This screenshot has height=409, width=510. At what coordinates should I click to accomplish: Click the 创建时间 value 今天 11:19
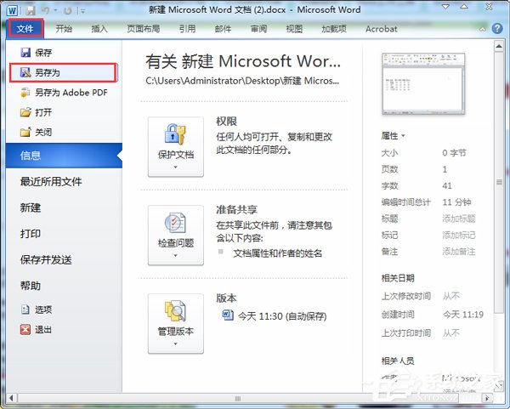[463, 315]
